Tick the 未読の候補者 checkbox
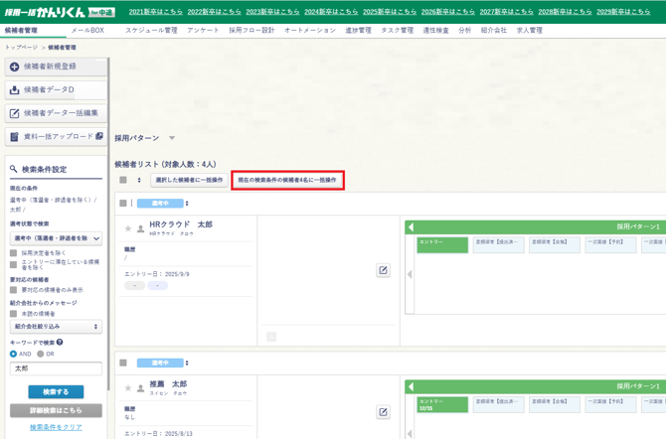666x439 pixels. pos(14,314)
